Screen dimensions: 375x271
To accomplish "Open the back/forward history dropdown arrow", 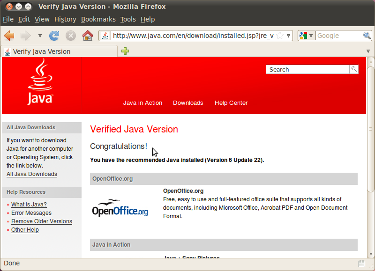I will (x=40, y=36).
